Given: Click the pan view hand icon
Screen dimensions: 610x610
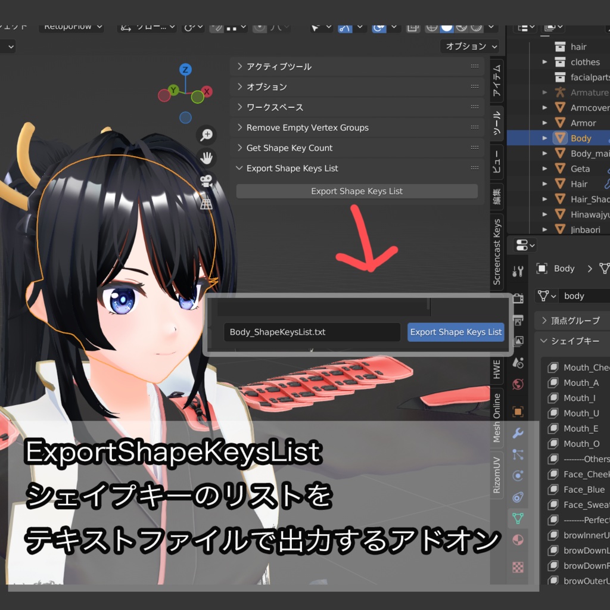Looking at the screenshot, I should click(206, 158).
